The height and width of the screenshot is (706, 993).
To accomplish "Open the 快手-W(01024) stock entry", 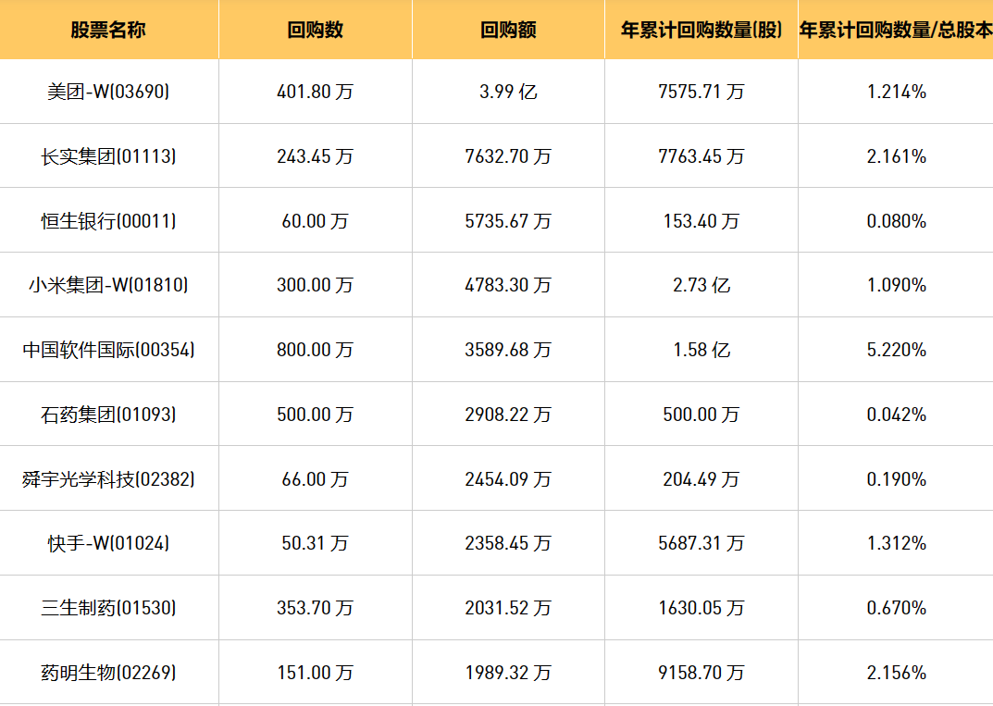I will [108, 543].
